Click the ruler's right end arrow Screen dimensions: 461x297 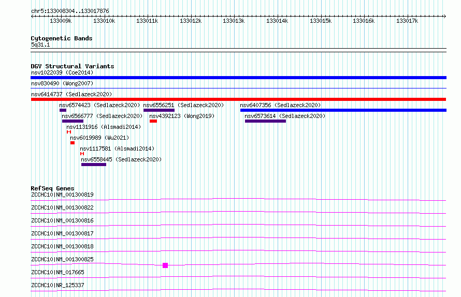445,17
